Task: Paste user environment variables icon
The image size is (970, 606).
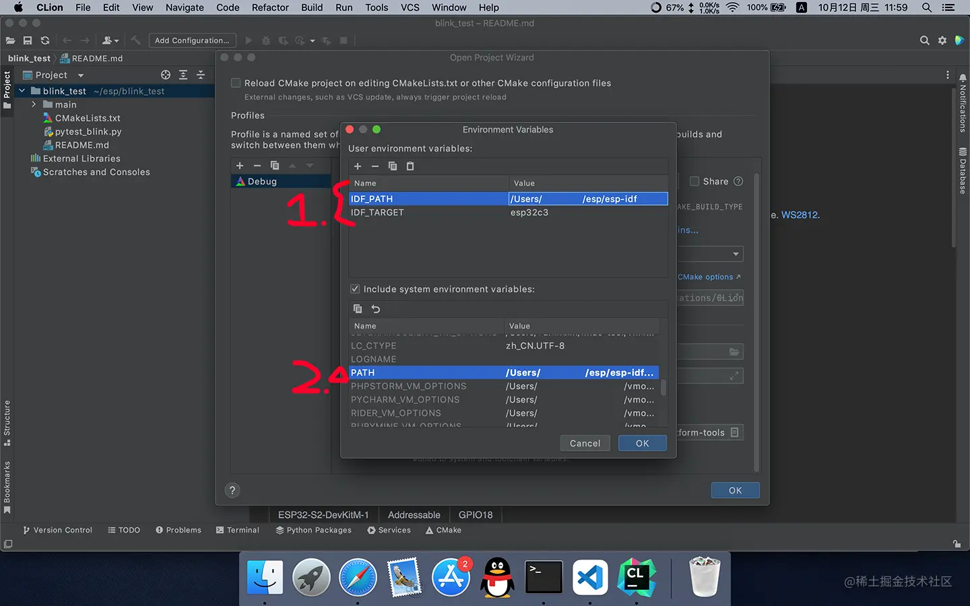Action: click(410, 166)
